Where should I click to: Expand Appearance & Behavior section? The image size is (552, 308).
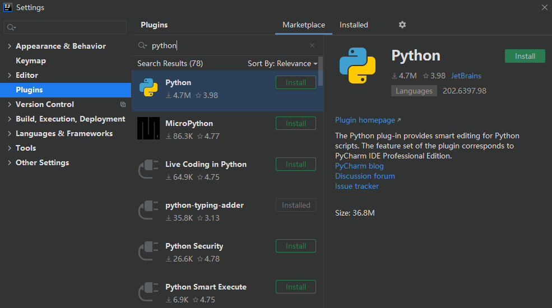coord(10,46)
